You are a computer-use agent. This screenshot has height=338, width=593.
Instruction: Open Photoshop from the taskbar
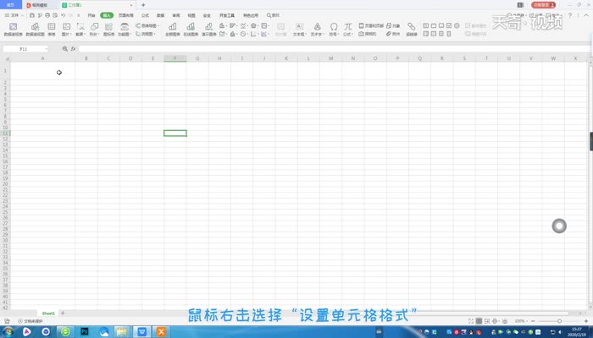85,332
